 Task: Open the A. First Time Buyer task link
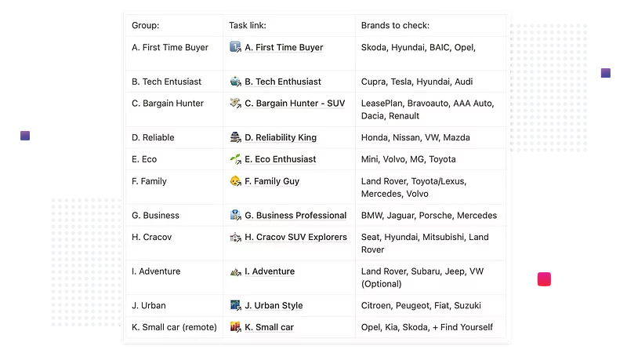[x=284, y=48]
